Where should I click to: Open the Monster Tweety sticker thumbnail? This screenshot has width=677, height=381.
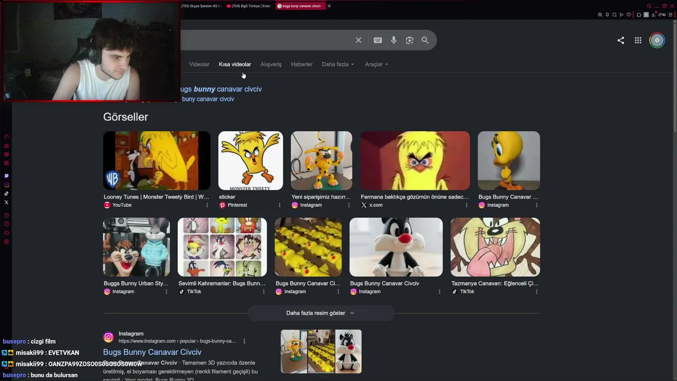pos(251,160)
